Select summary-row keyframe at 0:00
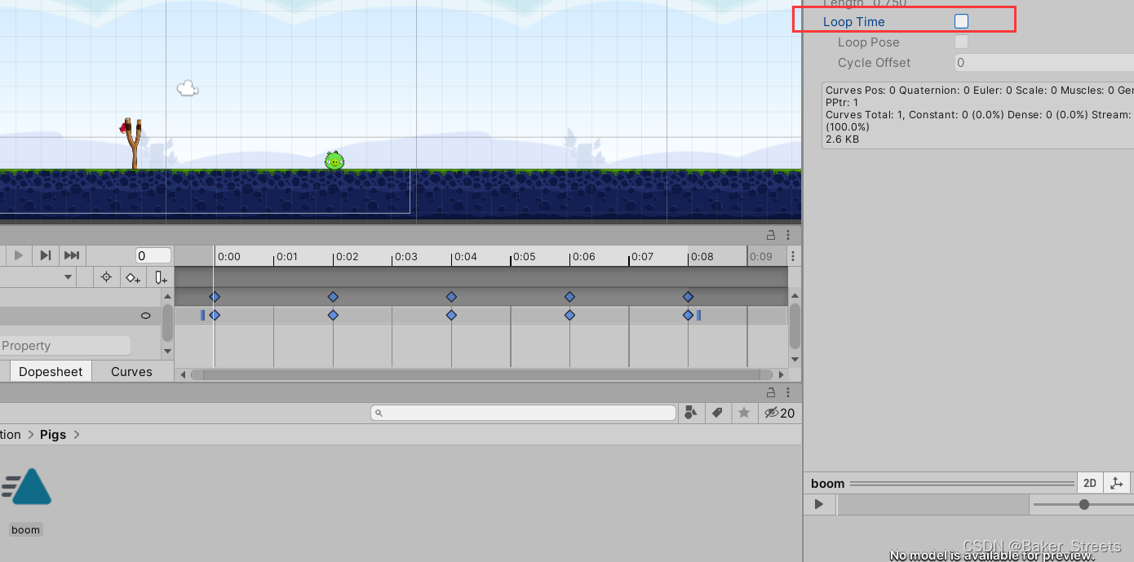This screenshot has width=1134, height=562. point(215,297)
